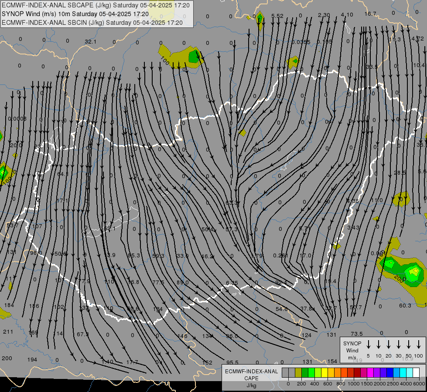Screen dimensions: 427x392
Task: Click the 400 tick label on the CAPE scale
Action: (314, 384)
